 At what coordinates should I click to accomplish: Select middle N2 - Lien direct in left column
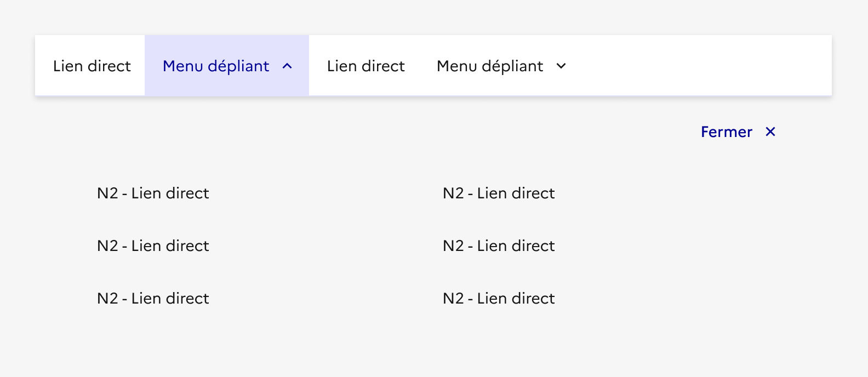pos(153,246)
